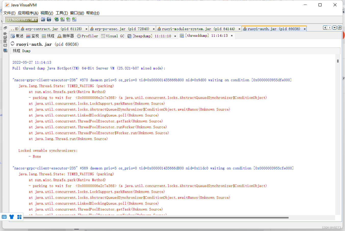Close the [threaddump] 11:14:13 subtab
The image size is (345, 231).
[x=232, y=36]
